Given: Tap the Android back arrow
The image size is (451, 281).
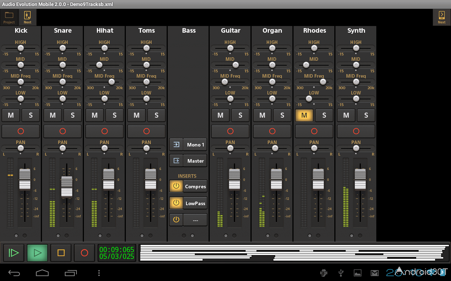Looking at the screenshot, I should pyautogui.click(x=14, y=273).
